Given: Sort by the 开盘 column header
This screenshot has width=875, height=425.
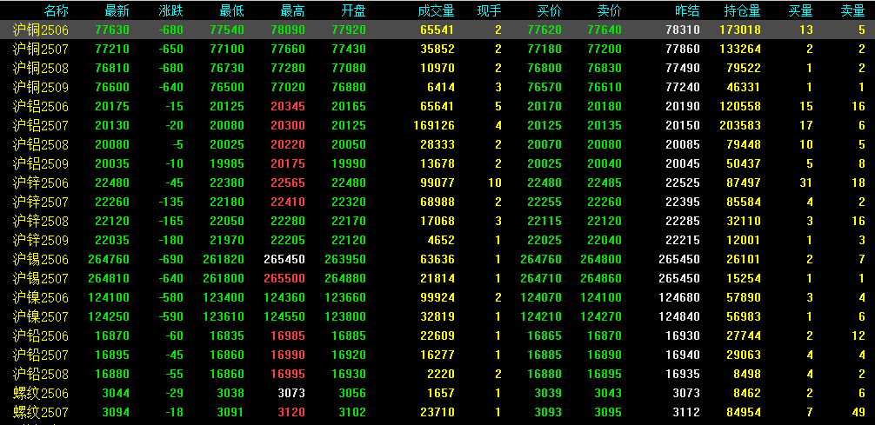Looking at the screenshot, I should coord(354,10).
